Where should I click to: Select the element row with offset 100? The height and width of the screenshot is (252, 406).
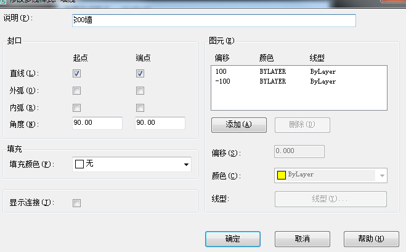click(275, 72)
